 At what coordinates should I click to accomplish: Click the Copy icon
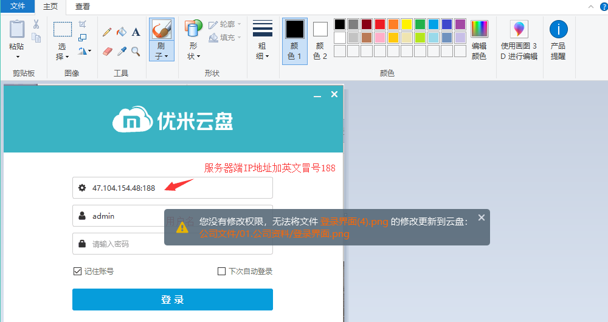(36, 38)
